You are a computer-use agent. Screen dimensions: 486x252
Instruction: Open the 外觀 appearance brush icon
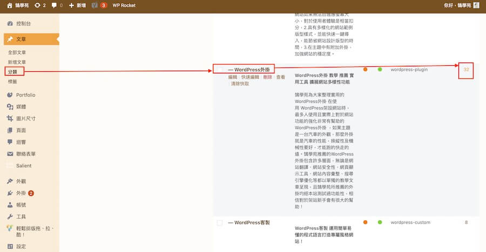point(10,181)
